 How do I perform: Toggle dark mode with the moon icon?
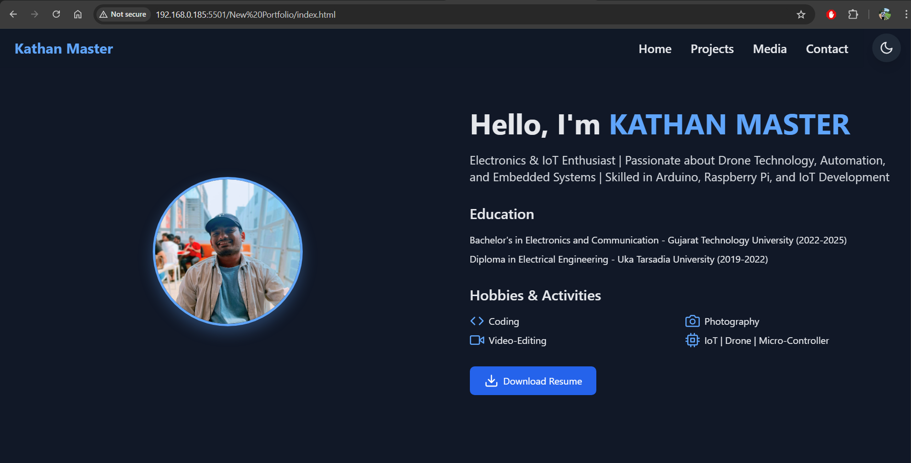click(x=886, y=48)
